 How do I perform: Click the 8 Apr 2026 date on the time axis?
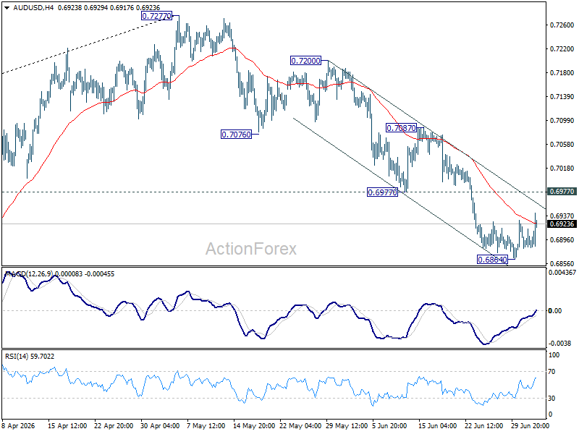(x=19, y=426)
